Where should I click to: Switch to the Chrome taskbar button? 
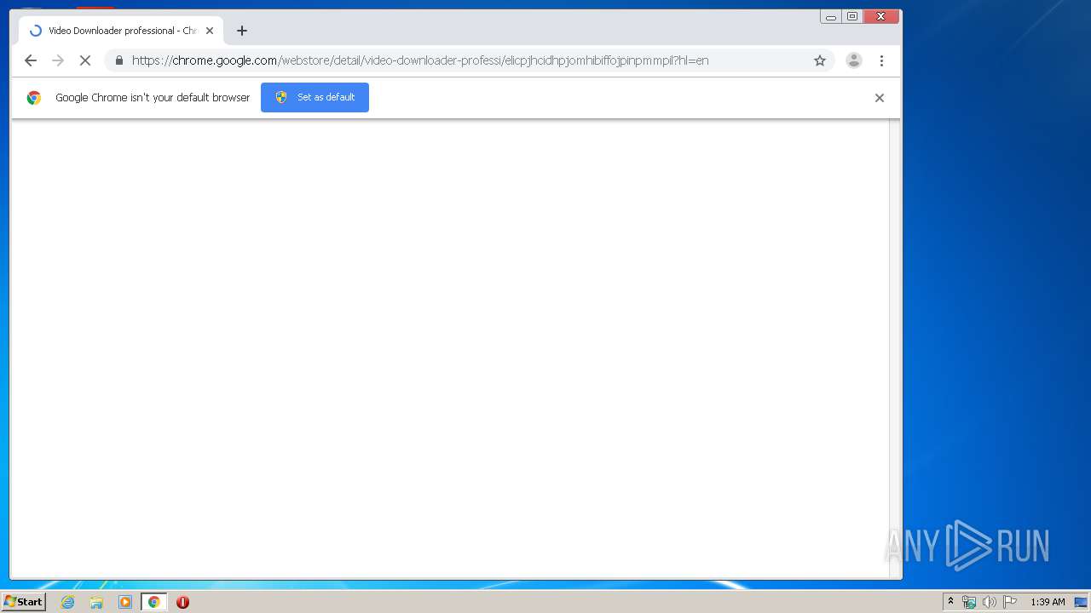[154, 602]
